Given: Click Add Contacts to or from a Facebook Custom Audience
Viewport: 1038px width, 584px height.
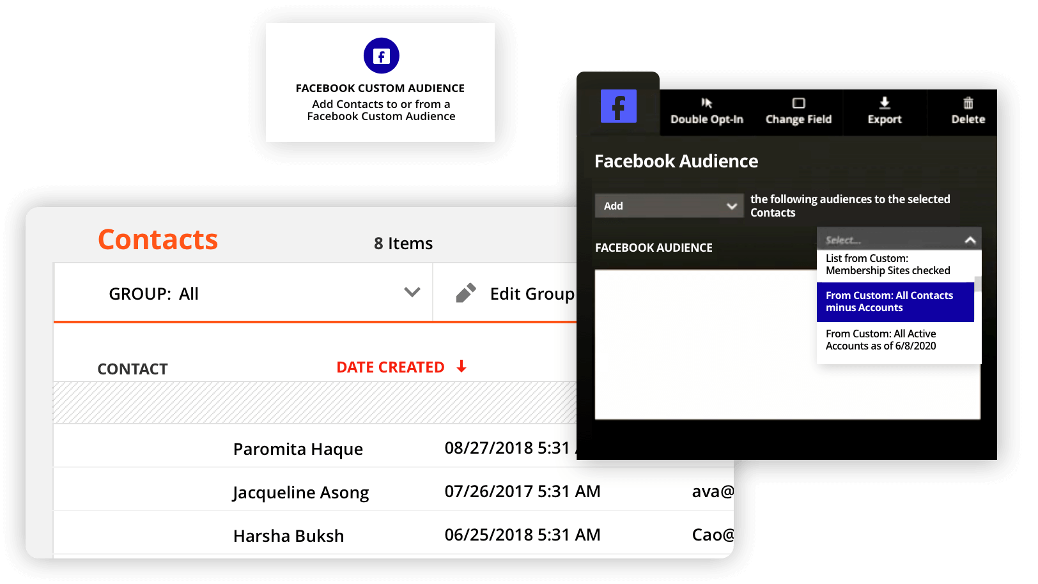Looking at the screenshot, I should pos(380,110).
